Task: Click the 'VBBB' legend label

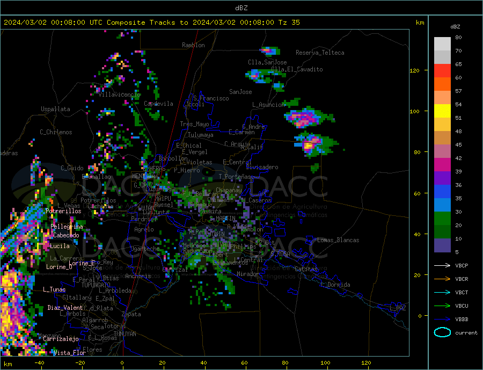Action: tap(462, 319)
